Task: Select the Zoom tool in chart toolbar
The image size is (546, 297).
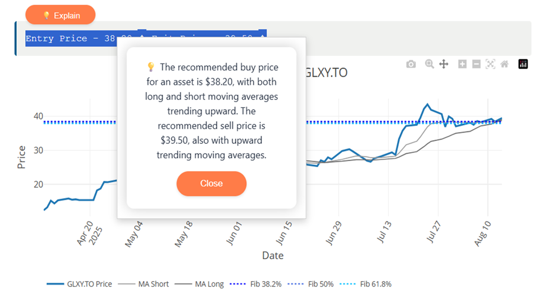Action: coord(429,64)
